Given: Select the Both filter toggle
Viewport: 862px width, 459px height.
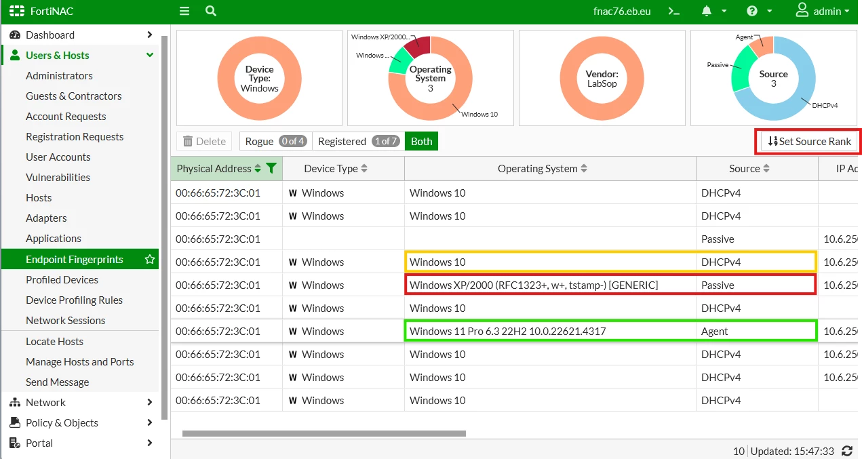Looking at the screenshot, I should pyautogui.click(x=421, y=141).
